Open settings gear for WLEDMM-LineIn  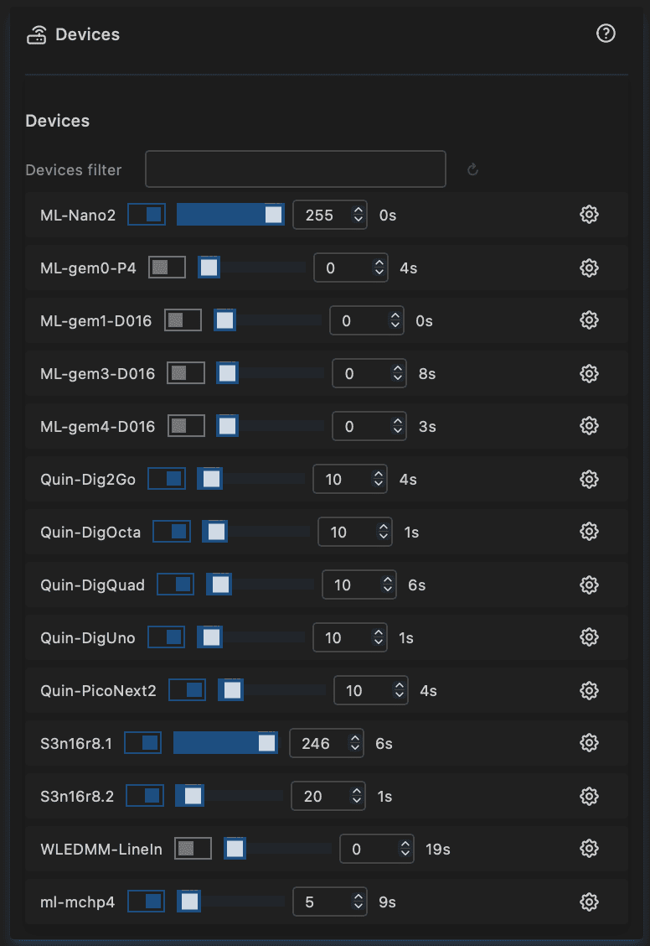click(x=589, y=849)
